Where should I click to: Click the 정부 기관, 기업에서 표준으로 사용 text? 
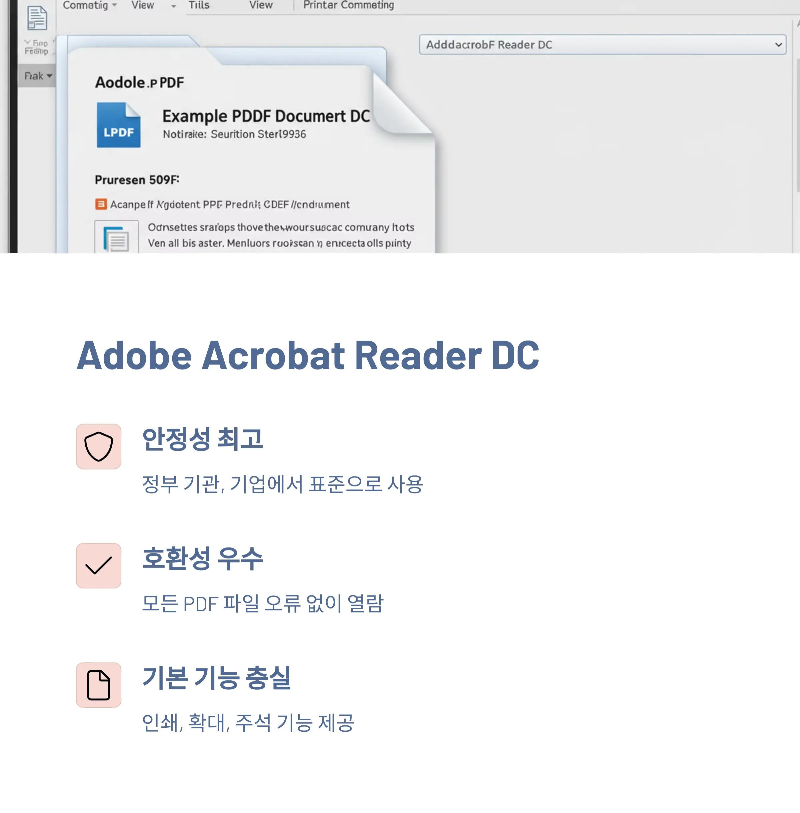coord(283,484)
